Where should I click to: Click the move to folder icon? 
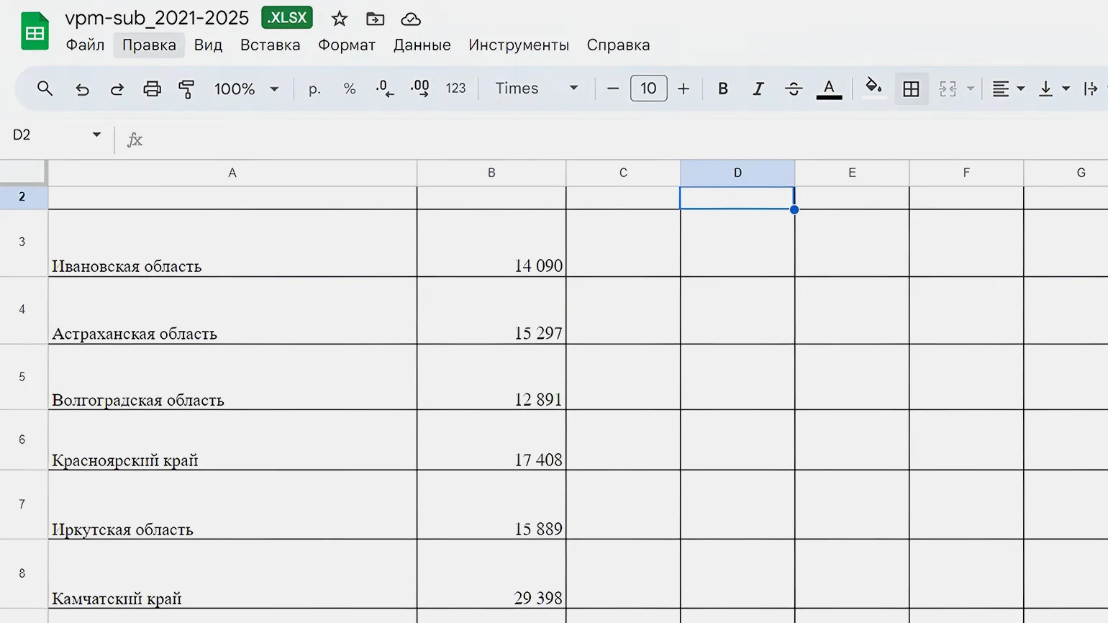pyautogui.click(x=375, y=19)
